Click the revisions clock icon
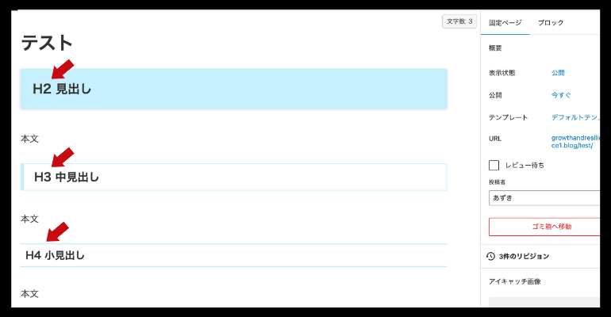Image resolution: width=611 pixels, height=317 pixels. pyautogui.click(x=490, y=256)
